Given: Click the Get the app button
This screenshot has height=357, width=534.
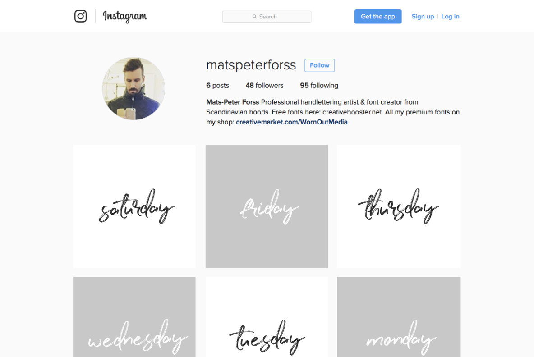Looking at the screenshot, I should pyautogui.click(x=378, y=16).
